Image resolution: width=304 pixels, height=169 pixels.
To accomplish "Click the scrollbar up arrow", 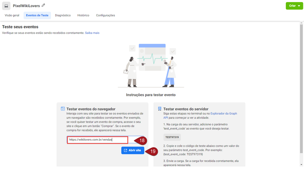I will pyautogui.click(x=301, y=23).
